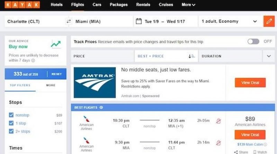Open the More navigation dropdown
Viewport: 277px width, 154px height.
click(x=188, y=5)
